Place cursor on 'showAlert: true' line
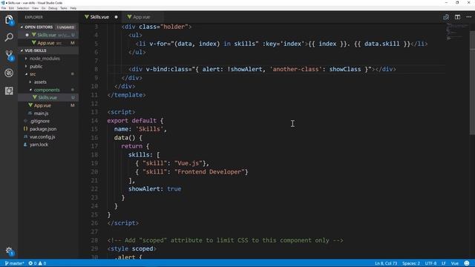 (x=154, y=189)
